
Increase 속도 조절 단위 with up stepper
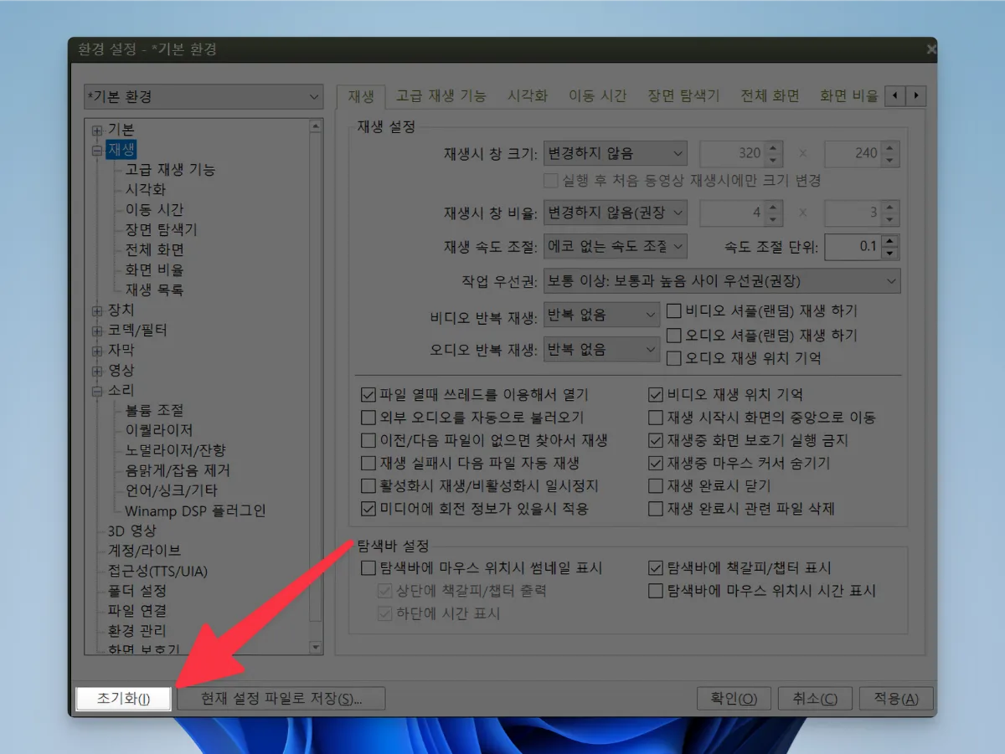(x=891, y=243)
